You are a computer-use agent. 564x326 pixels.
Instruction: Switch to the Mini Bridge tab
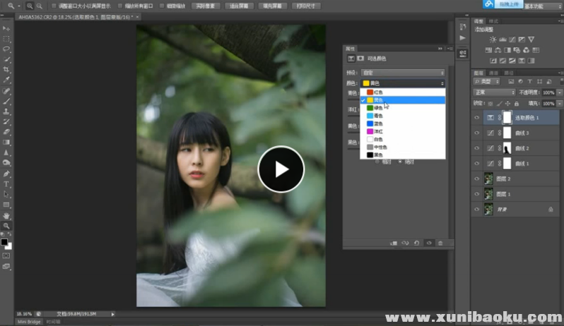point(29,321)
